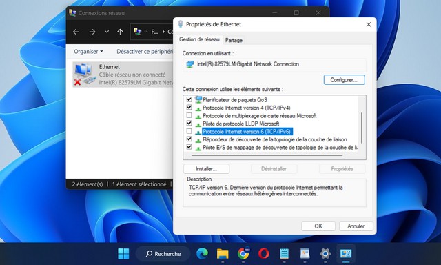This screenshot has width=441, height=265.
Task: Click horizontal scrollbar of elements list
Action: (267, 155)
